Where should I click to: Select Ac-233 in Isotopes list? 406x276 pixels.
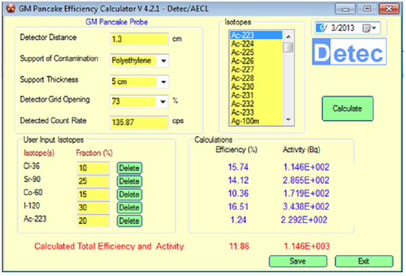(x=256, y=112)
